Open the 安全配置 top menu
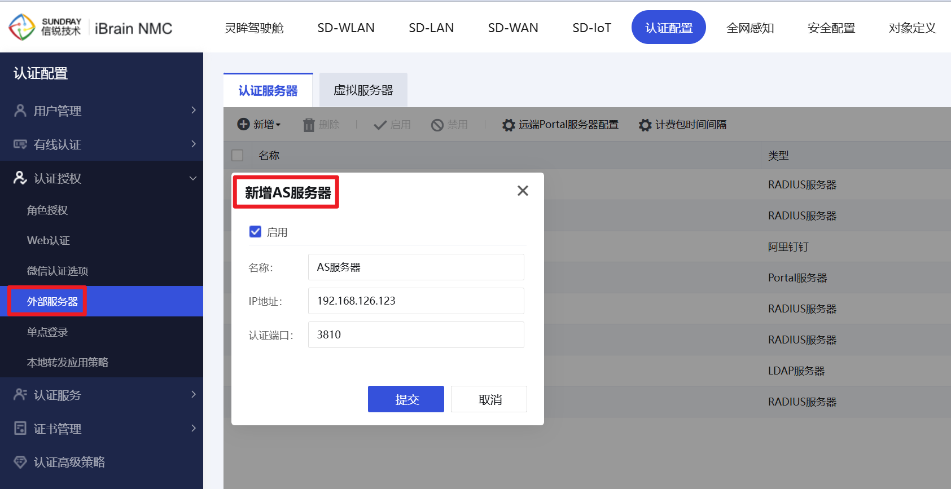 (x=831, y=28)
